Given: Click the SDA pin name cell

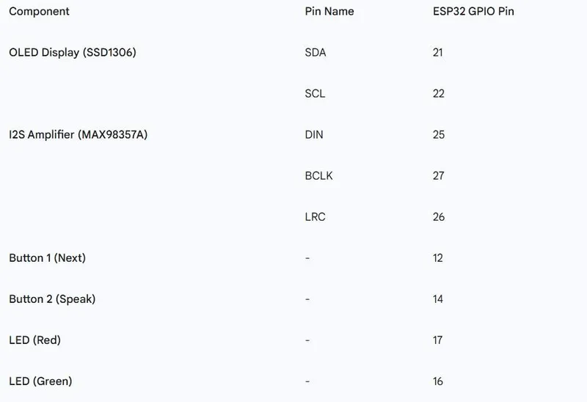Looking at the screenshot, I should point(316,53).
